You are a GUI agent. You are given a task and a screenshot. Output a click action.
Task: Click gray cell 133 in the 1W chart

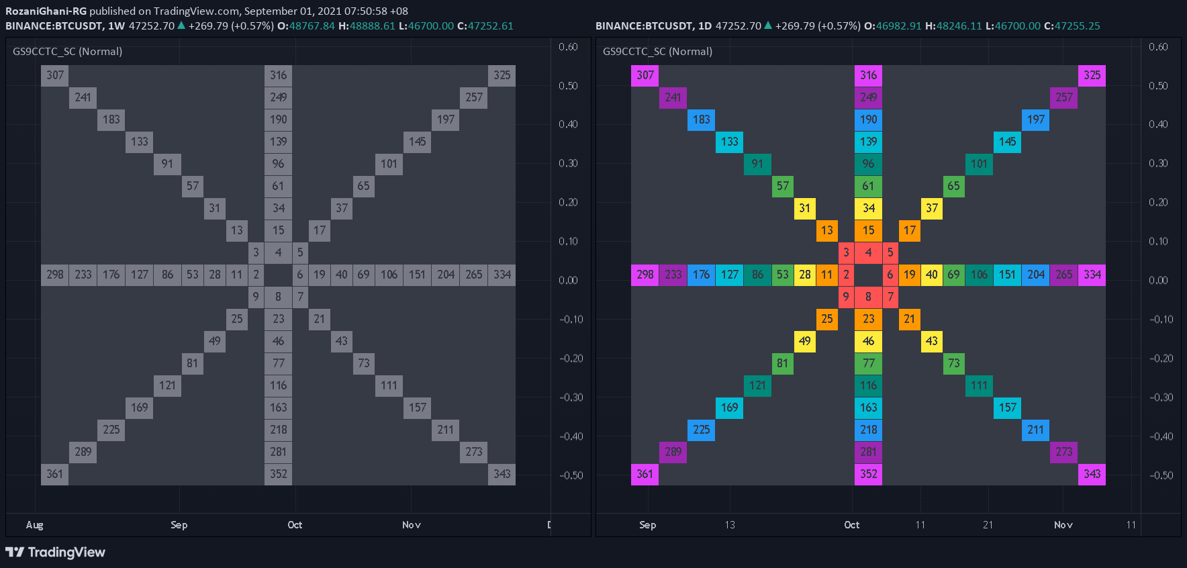pyautogui.click(x=139, y=142)
